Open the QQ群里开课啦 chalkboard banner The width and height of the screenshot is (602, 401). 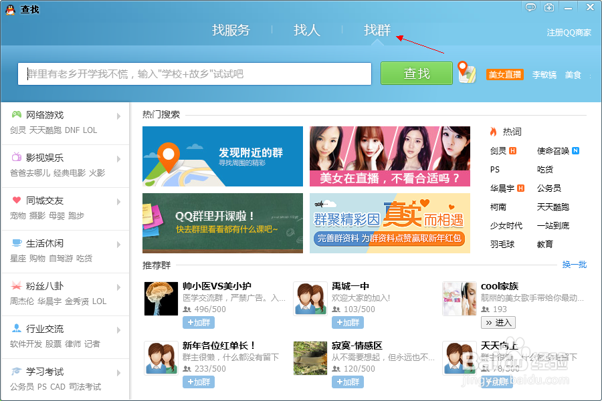pos(223,223)
